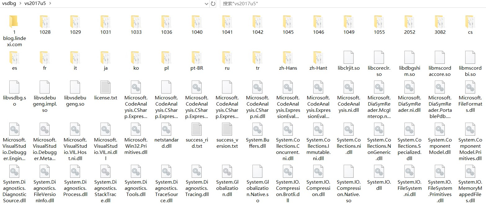Select libdbgshim.so file icon

(x=410, y=58)
